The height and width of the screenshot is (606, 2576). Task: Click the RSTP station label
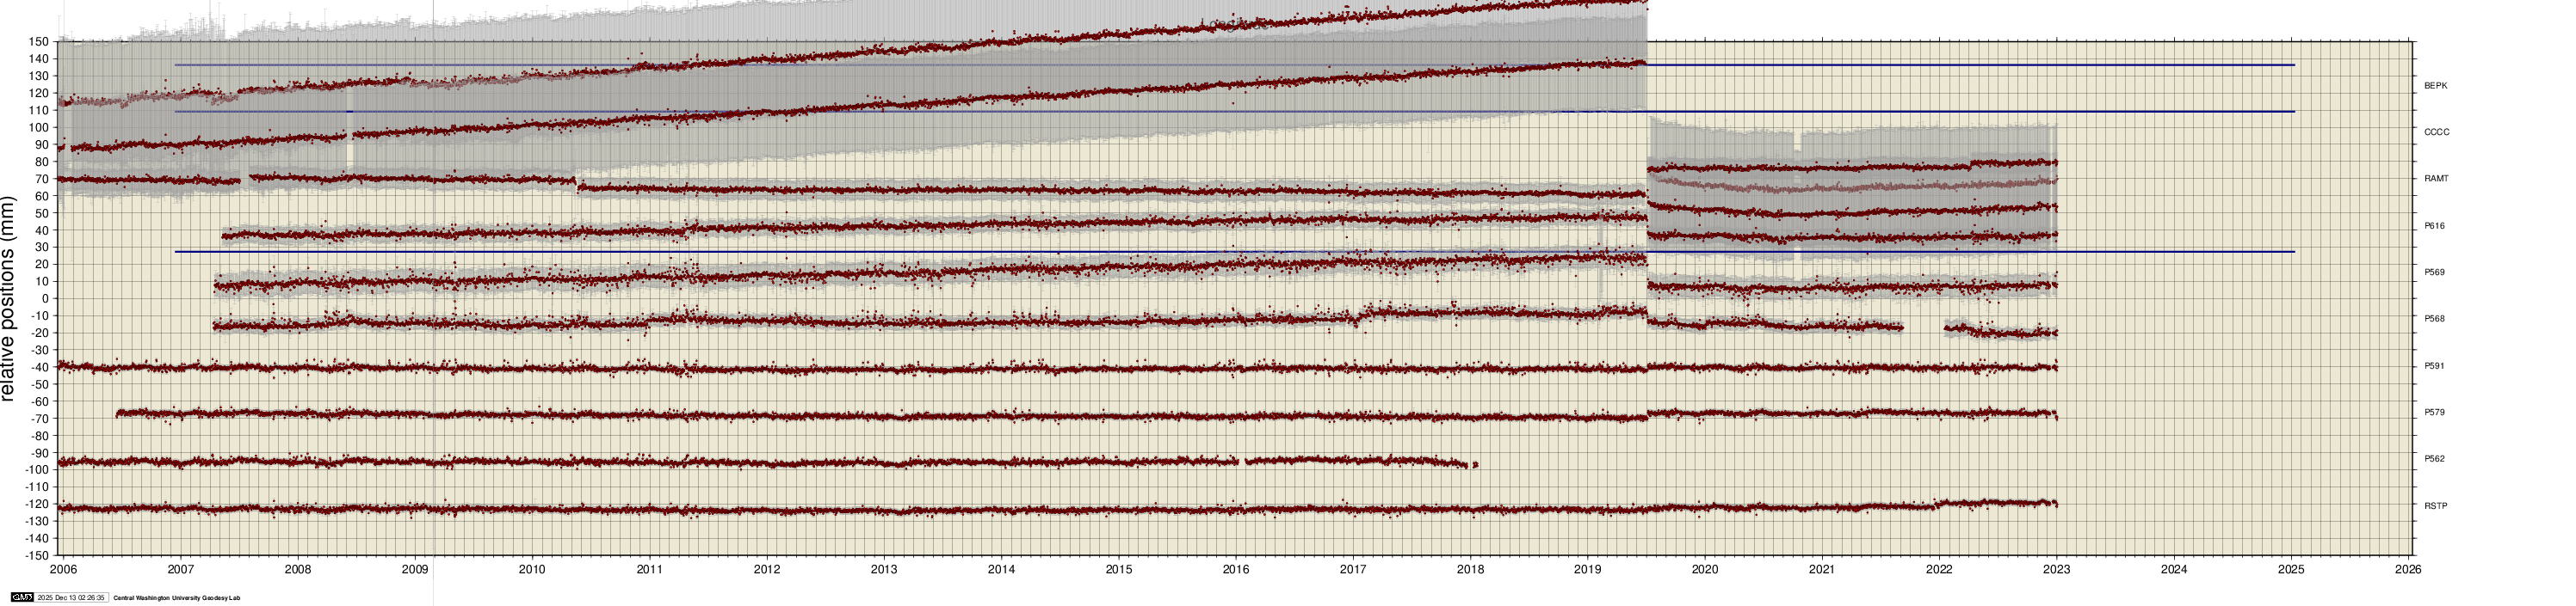(x=2435, y=506)
